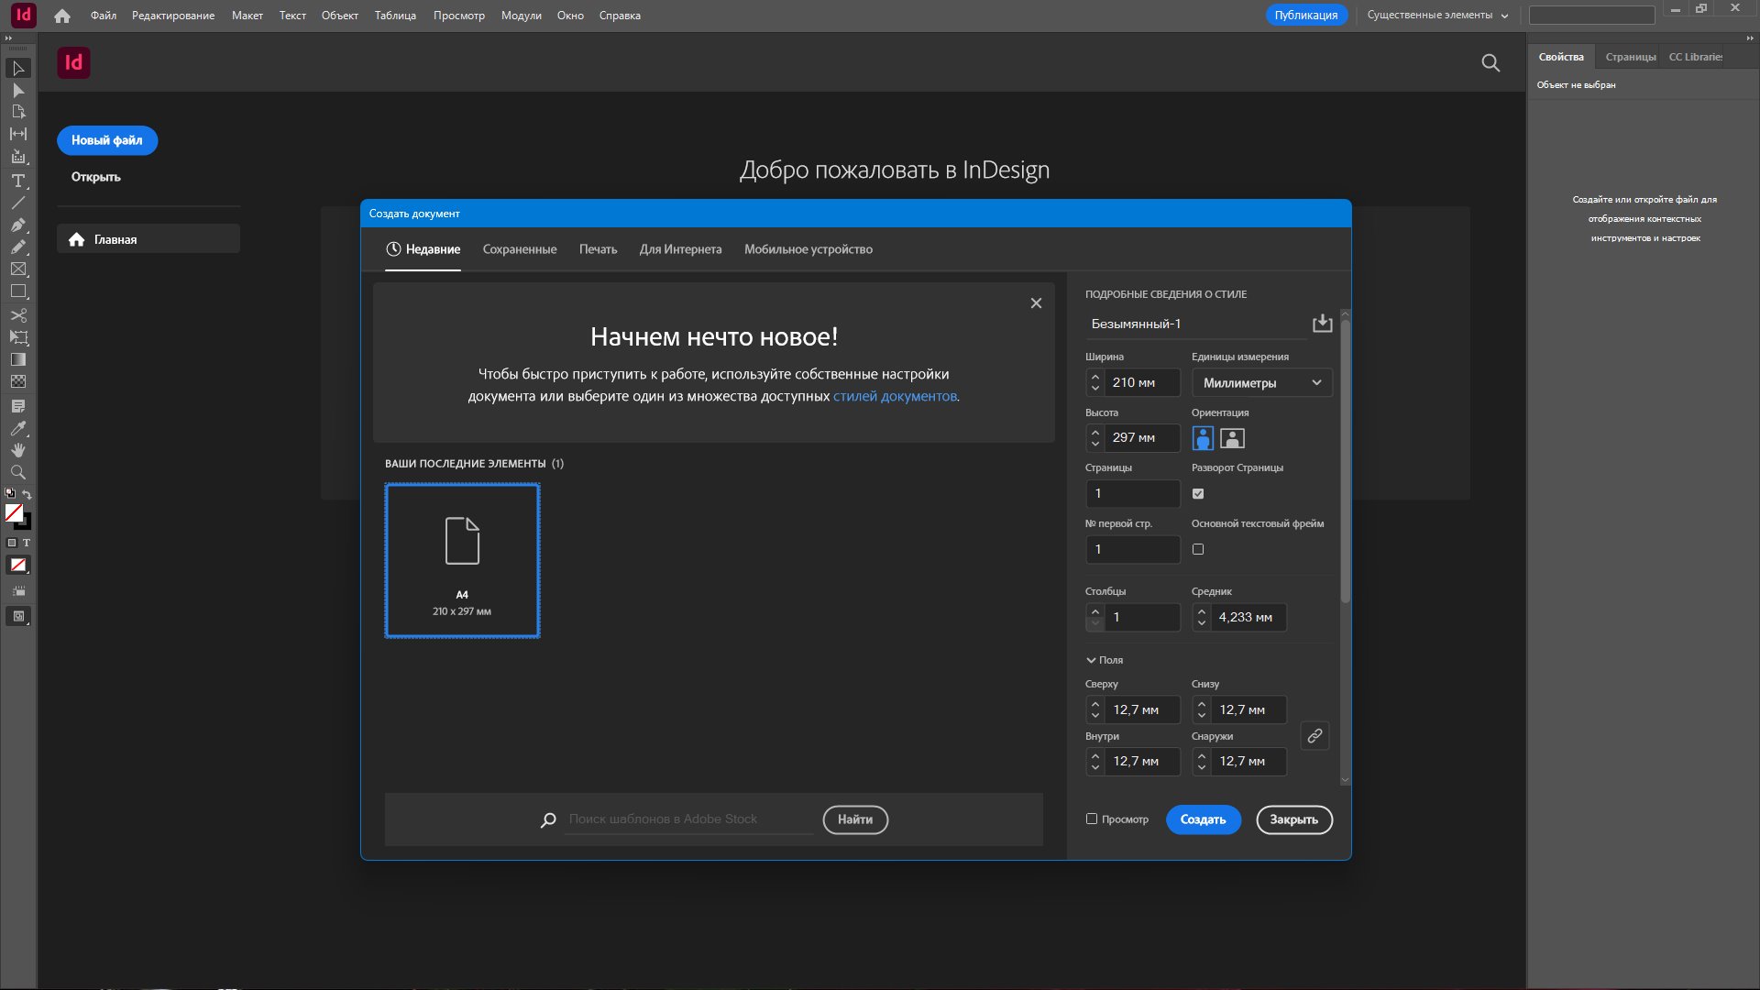Click the screen mode icon at toolbar bottom

pos(18,616)
